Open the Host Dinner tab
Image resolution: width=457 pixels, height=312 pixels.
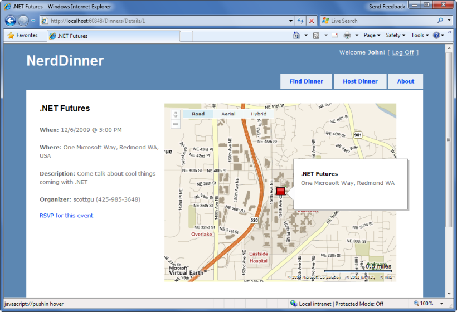tap(360, 81)
